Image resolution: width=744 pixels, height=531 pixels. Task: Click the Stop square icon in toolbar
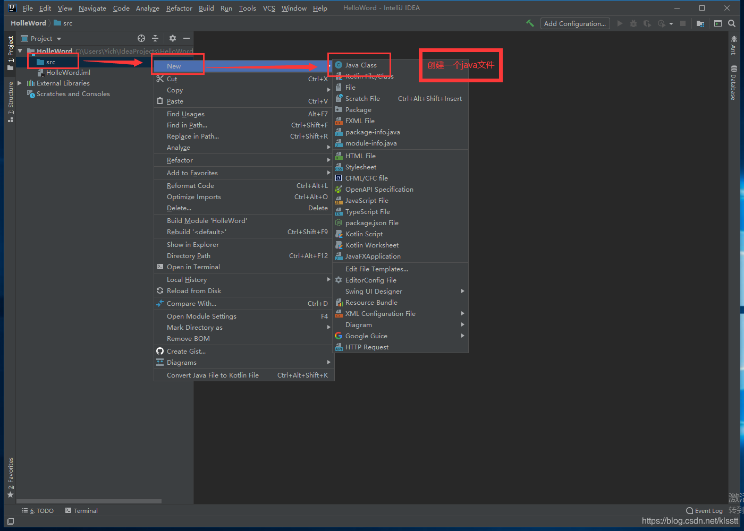pyautogui.click(x=683, y=23)
